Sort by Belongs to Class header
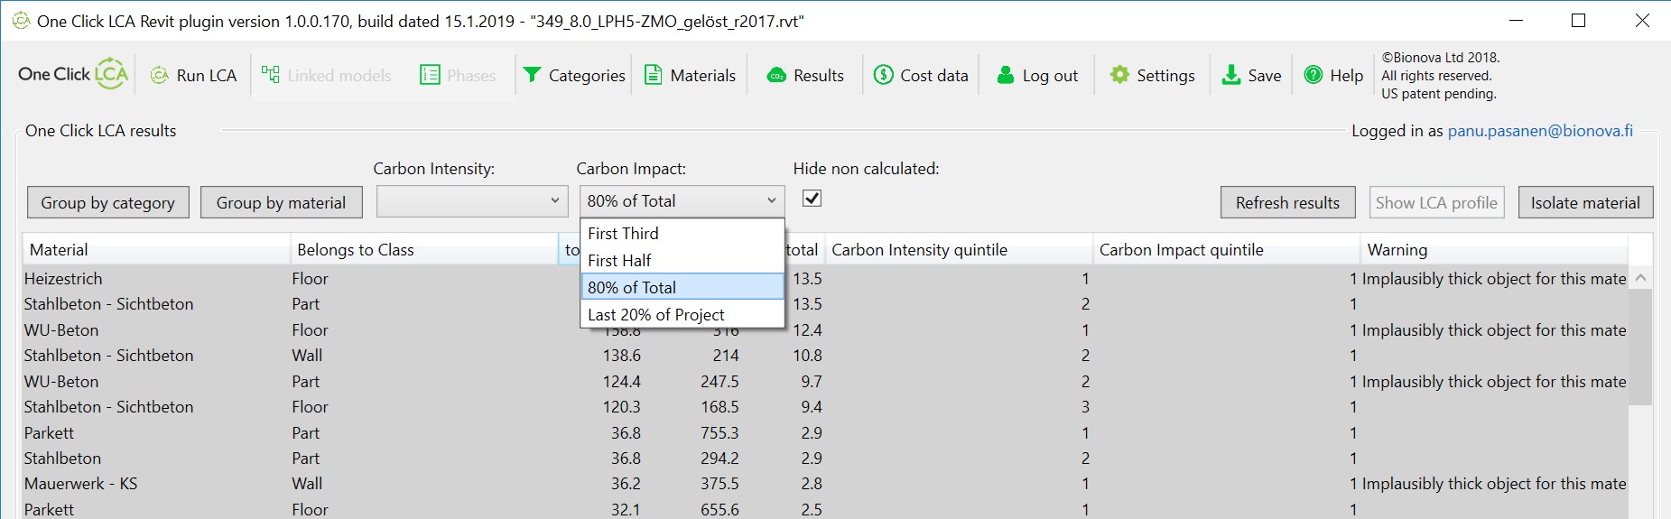The image size is (1671, 519). [424, 249]
